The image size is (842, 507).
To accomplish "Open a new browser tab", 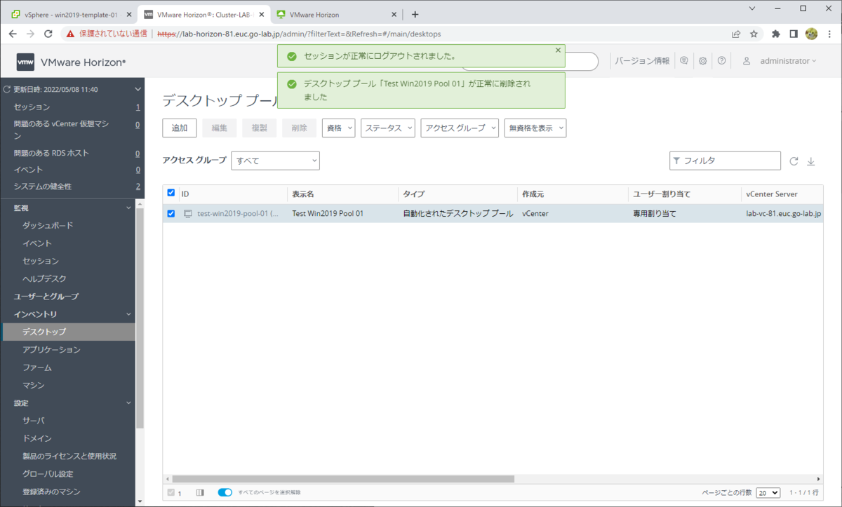I will tap(415, 14).
